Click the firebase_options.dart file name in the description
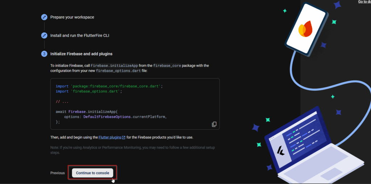The height and width of the screenshot is (184, 371). 119,71
